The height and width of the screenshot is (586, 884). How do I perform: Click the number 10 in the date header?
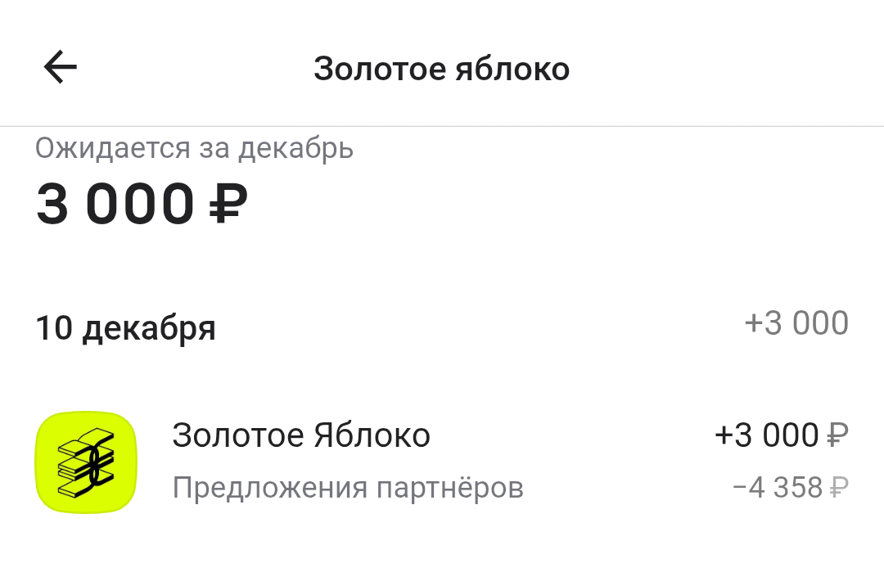[x=55, y=328]
